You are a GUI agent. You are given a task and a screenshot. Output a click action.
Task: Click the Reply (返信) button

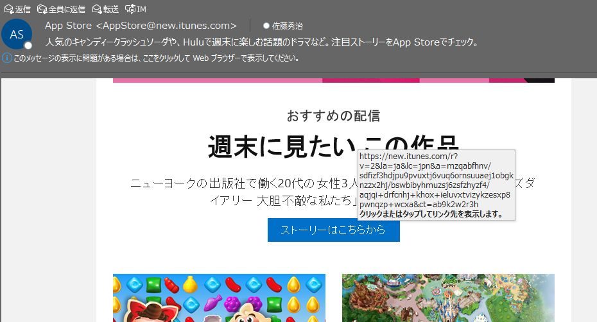point(17,9)
